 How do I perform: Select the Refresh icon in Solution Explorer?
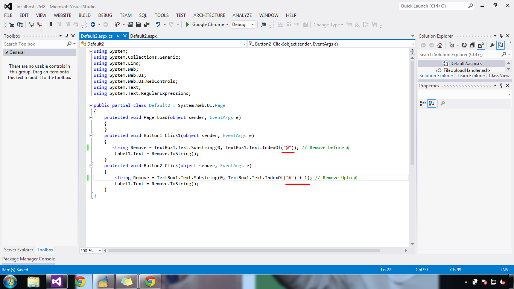pos(464,45)
